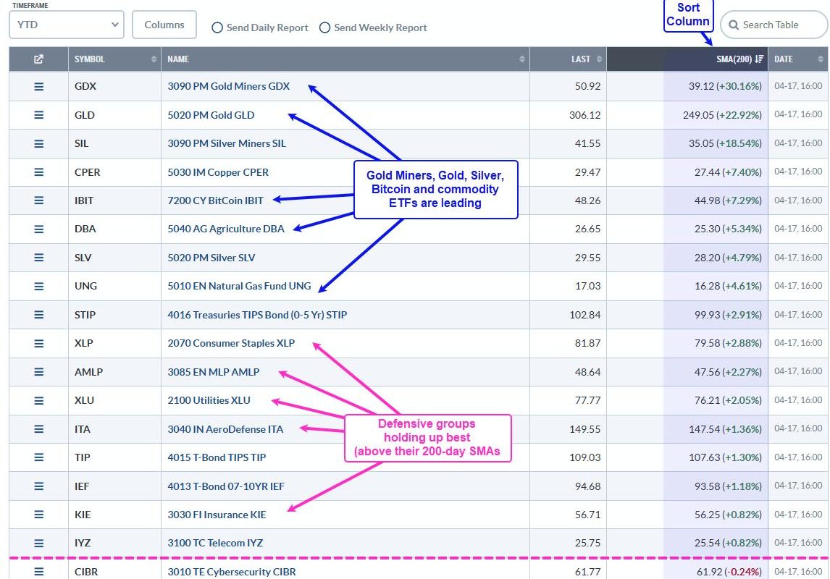Open the row menu for KIE

[x=38, y=515]
